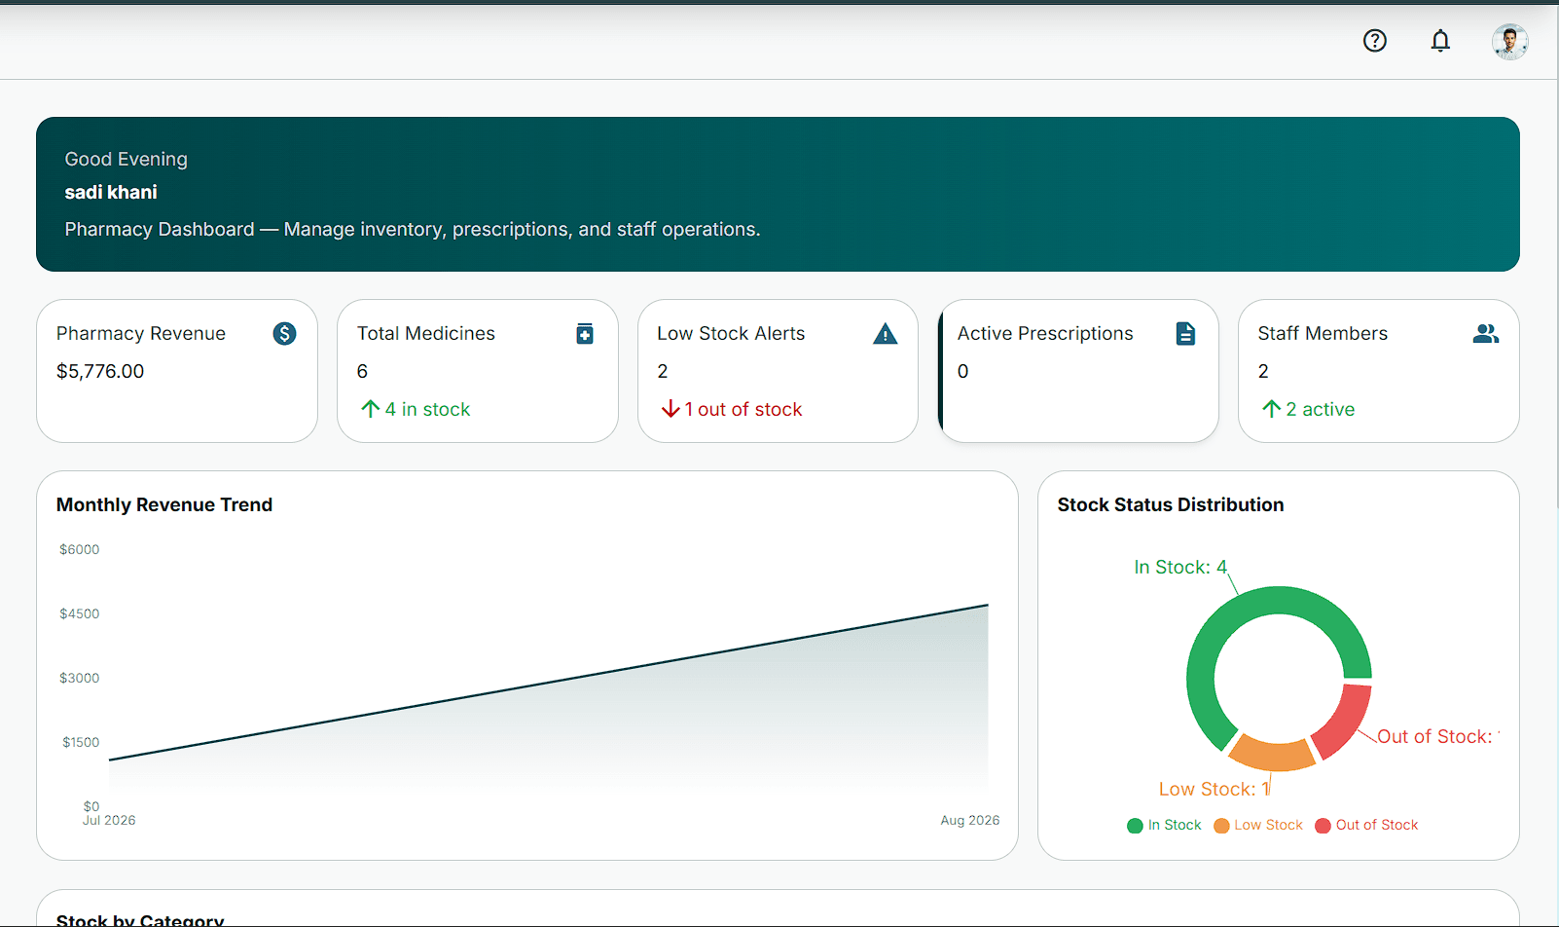
Task: Click the medicine bottle icon in Total Medicines
Action: [585, 334]
